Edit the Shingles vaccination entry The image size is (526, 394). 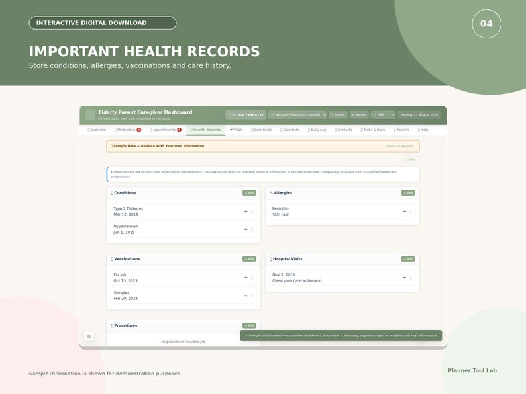246,296
